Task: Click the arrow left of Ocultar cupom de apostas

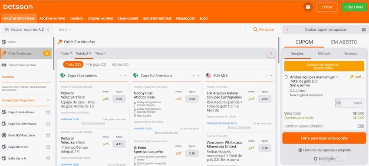Action: (x=287, y=29)
